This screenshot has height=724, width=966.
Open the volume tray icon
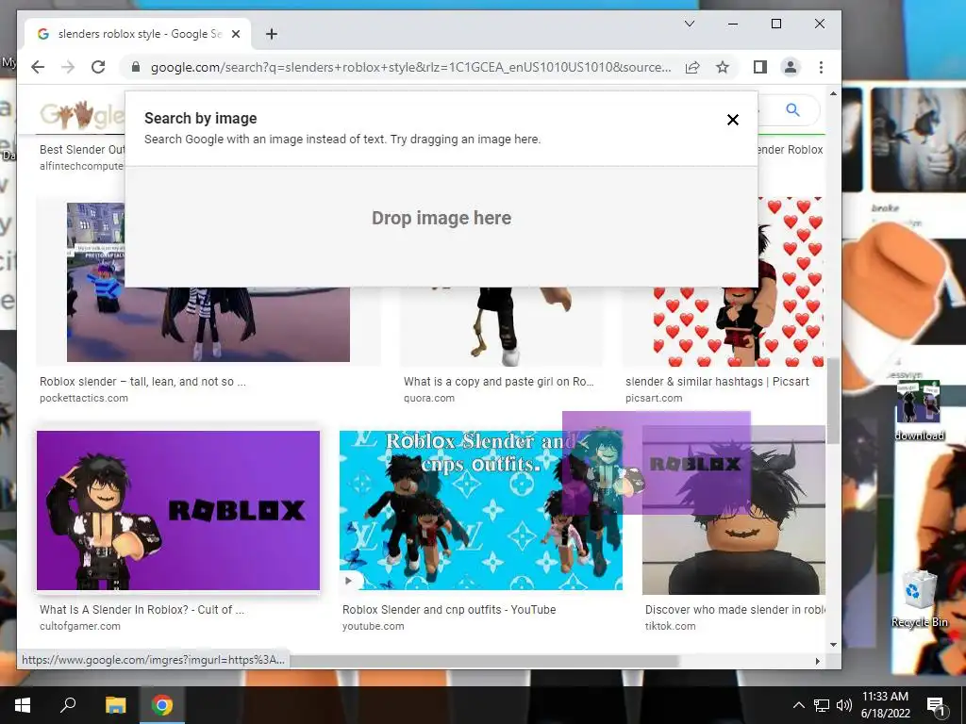coord(844,705)
